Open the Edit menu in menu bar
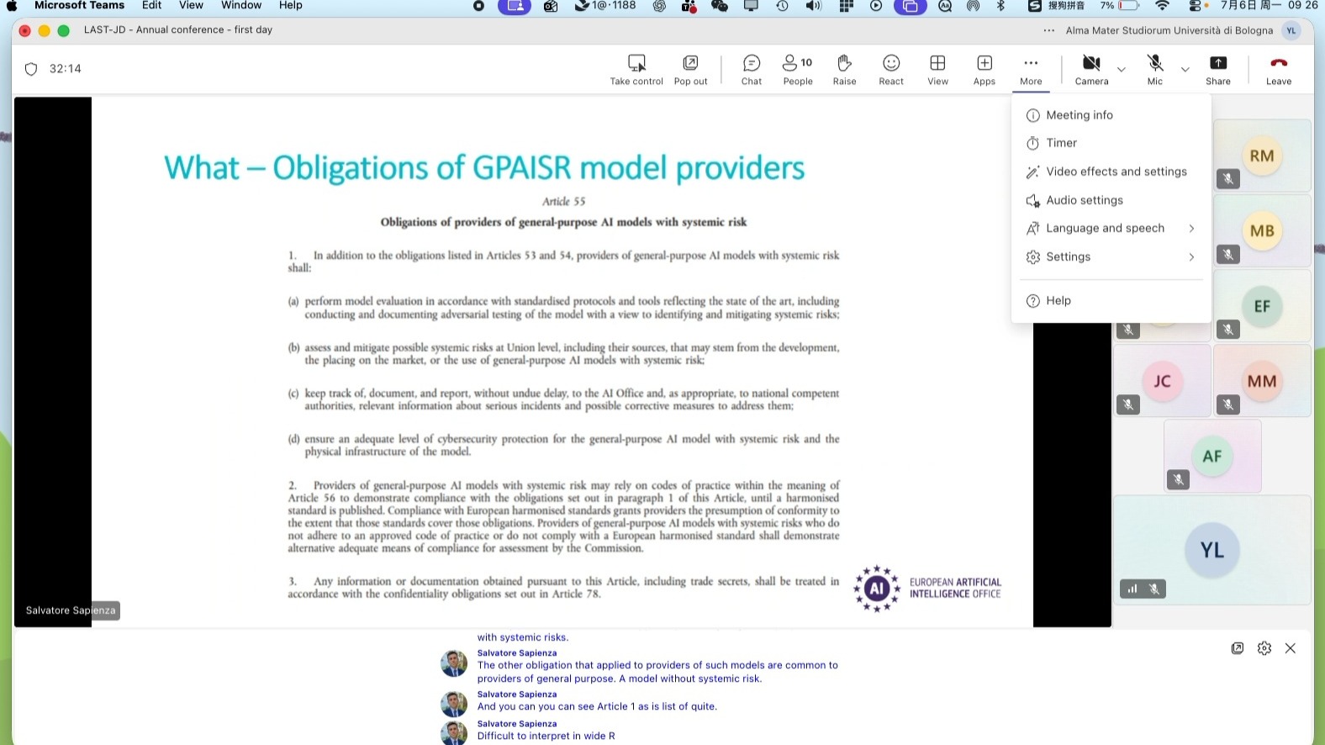This screenshot has width=1325, height=745. tap(151, 6)
